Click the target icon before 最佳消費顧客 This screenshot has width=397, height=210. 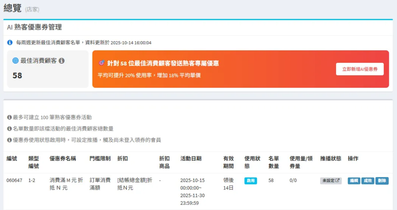point(16,61)
